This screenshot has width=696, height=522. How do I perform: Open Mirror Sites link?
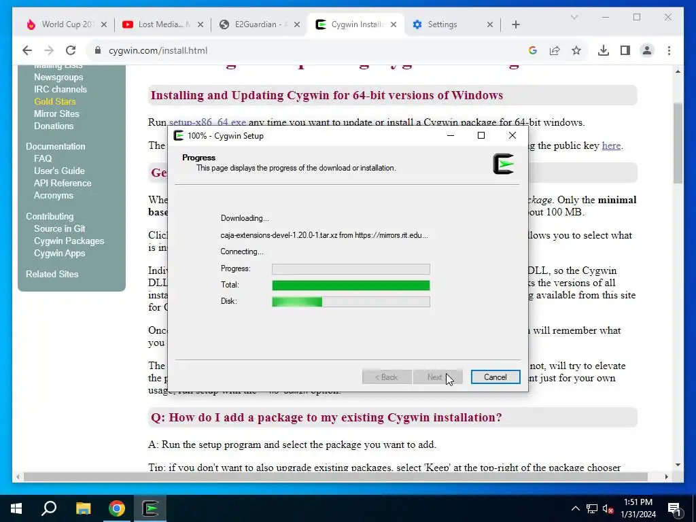56,114
